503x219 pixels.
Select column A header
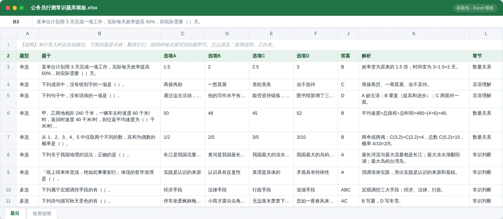pyautogui.click(x=27, y=34)
